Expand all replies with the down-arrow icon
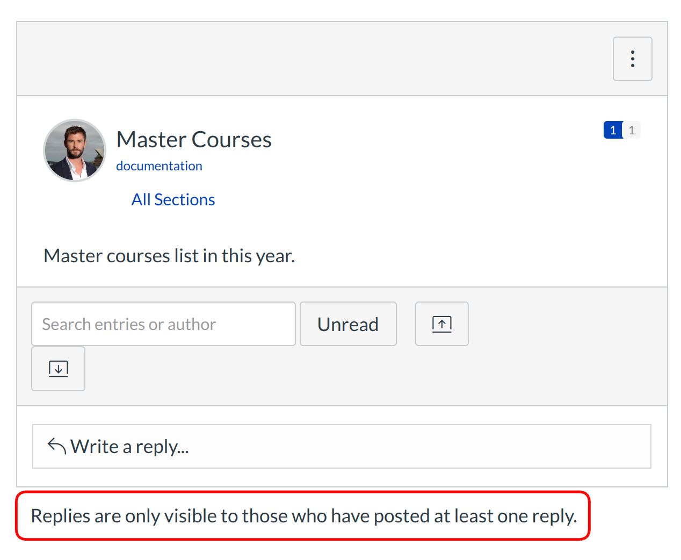 [x=58, y=369]
